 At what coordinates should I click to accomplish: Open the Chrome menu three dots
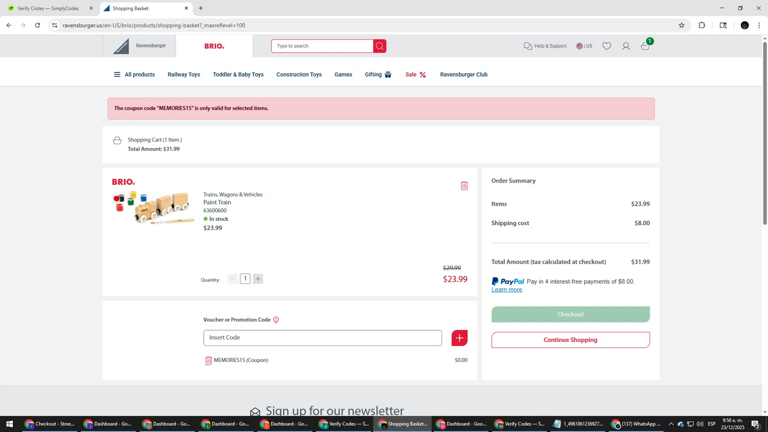click(759, 25)
